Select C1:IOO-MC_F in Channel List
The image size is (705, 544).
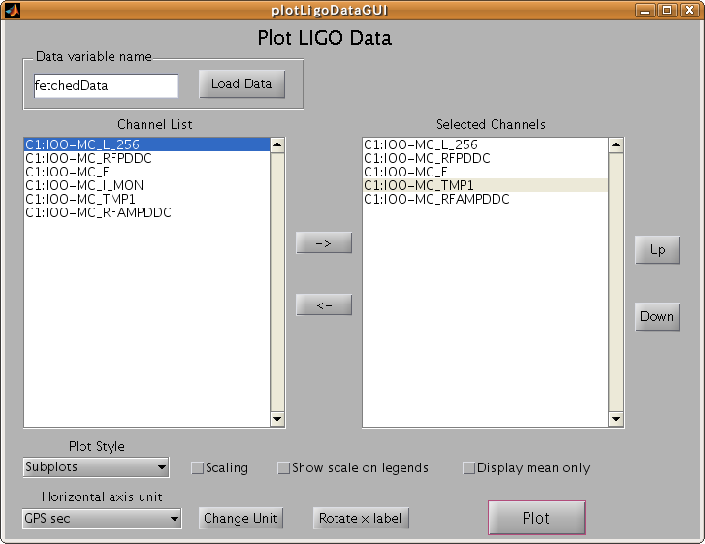point(146,172)
